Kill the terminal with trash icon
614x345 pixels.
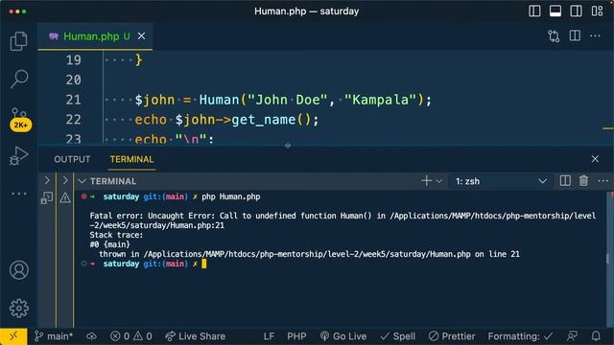(x=583, y=181)
